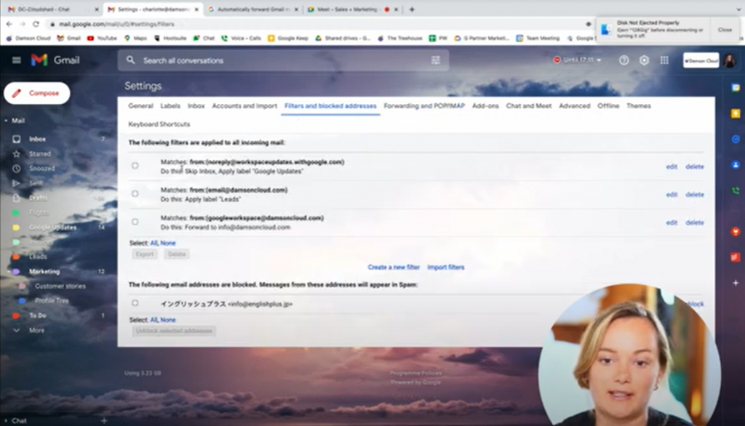The width and height of the screenshot is (745, 426).
Task: Click the browser address bar
Action: pyautogui.click(x=314, y=24)
